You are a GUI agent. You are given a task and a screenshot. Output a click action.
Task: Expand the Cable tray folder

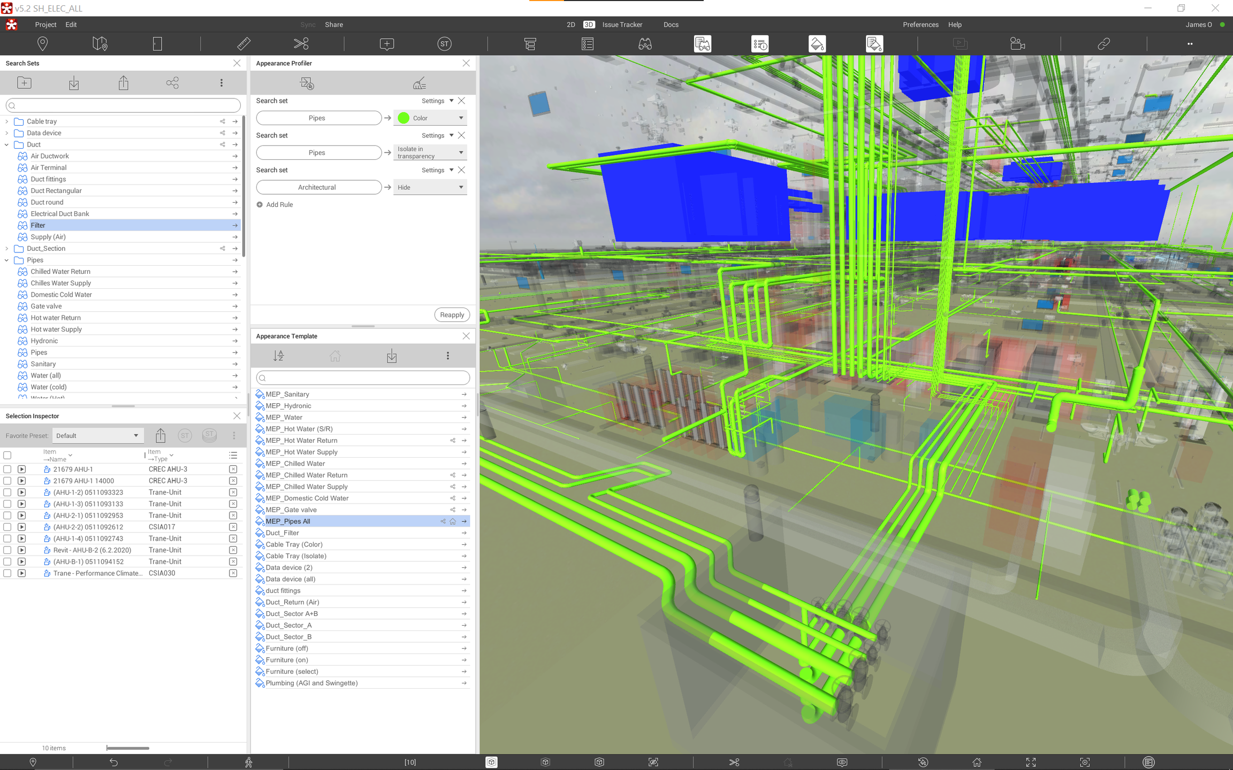[6, 121]
